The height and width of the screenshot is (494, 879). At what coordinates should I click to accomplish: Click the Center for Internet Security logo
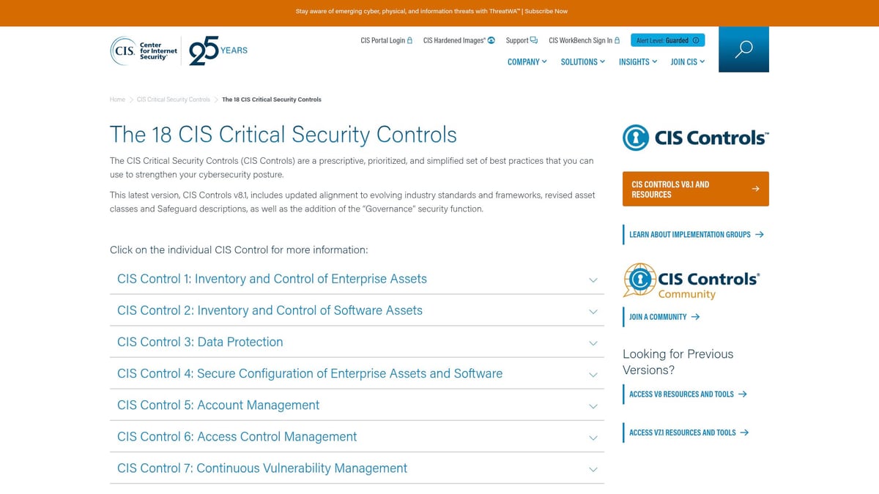click(x=143, y=50)
